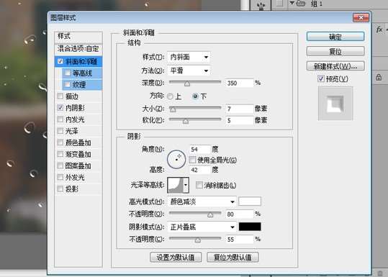Check 消除锯齿 option
Viewport: 388px width, 277px height.
pyautogui.click(x=199, y=185)
